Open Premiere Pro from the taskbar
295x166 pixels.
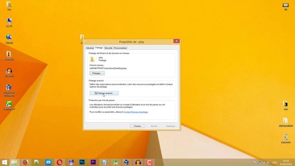[93, 162]
